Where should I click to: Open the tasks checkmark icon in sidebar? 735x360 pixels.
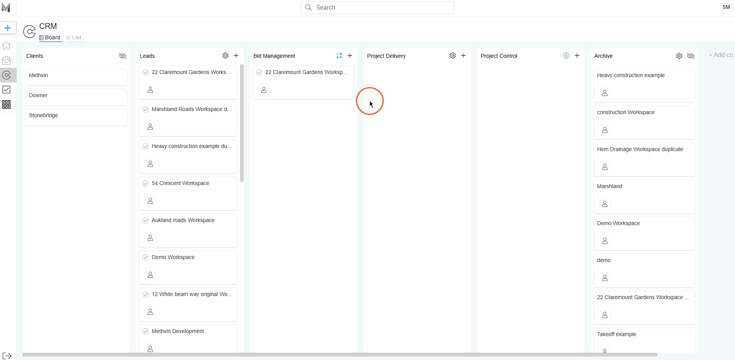coord(7,90)
